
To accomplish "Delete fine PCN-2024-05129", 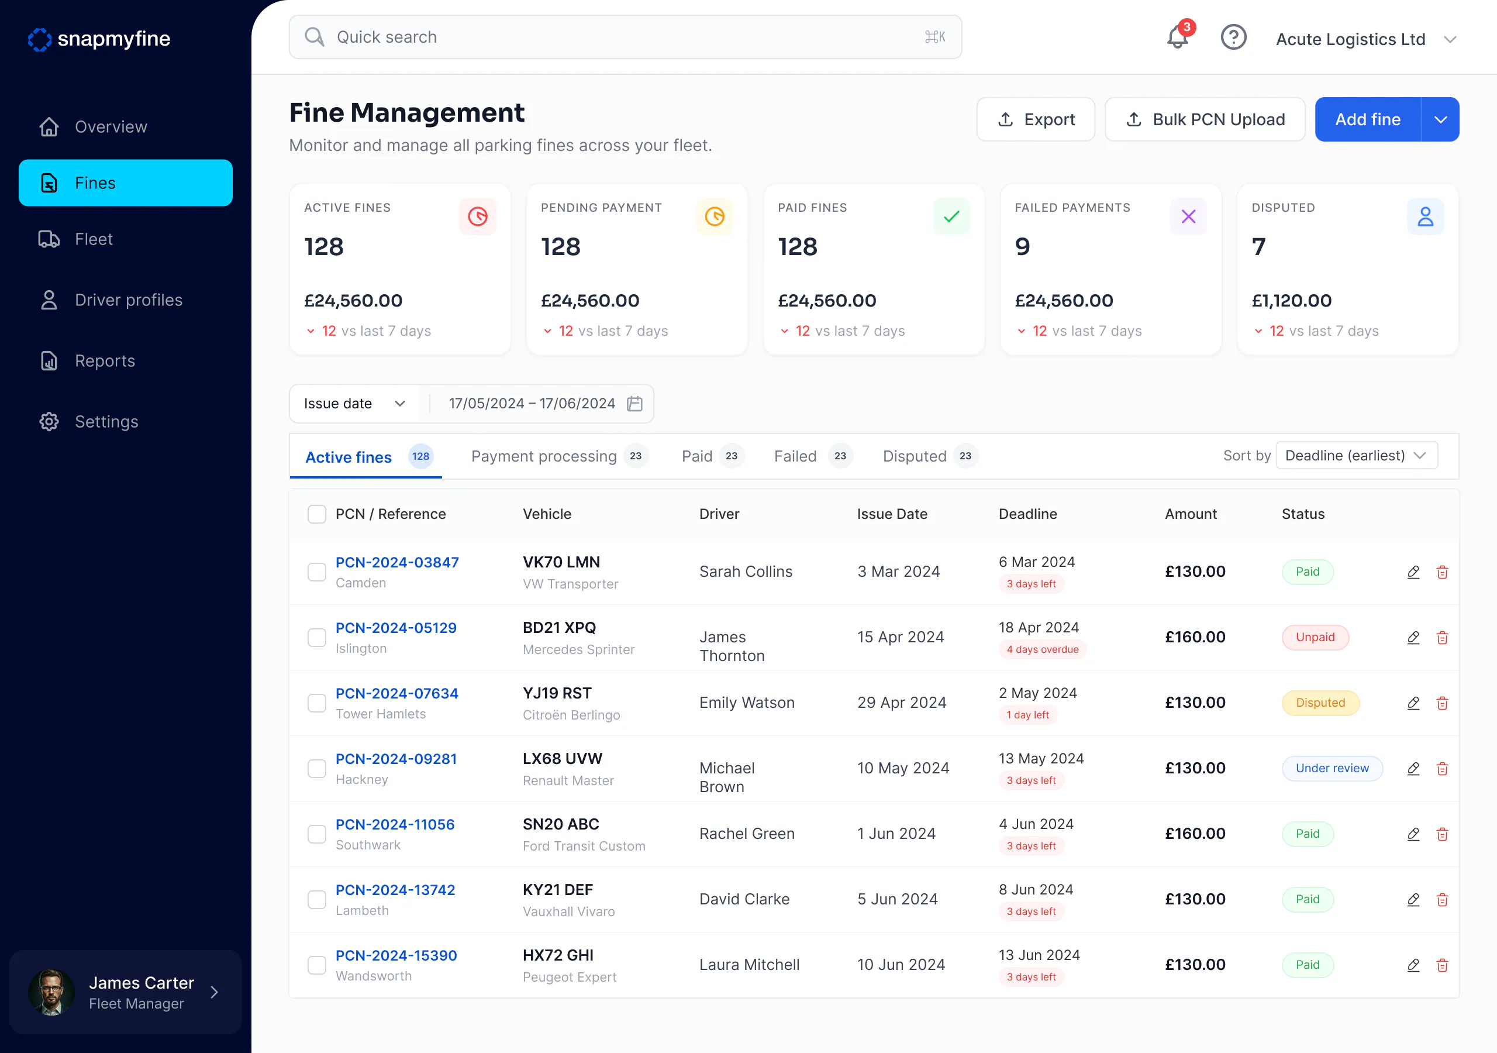I will click(1442, 638).
